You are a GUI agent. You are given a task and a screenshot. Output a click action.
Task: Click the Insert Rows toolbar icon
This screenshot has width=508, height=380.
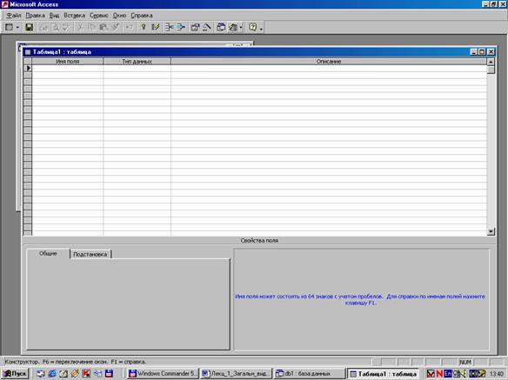pos(169,27)
